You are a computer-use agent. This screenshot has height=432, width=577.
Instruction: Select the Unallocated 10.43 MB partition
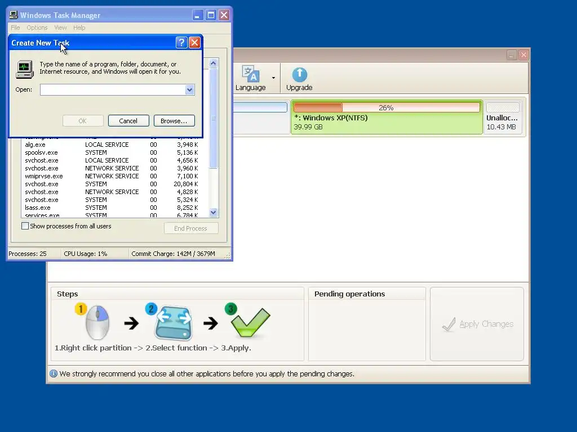pos(503,117)
